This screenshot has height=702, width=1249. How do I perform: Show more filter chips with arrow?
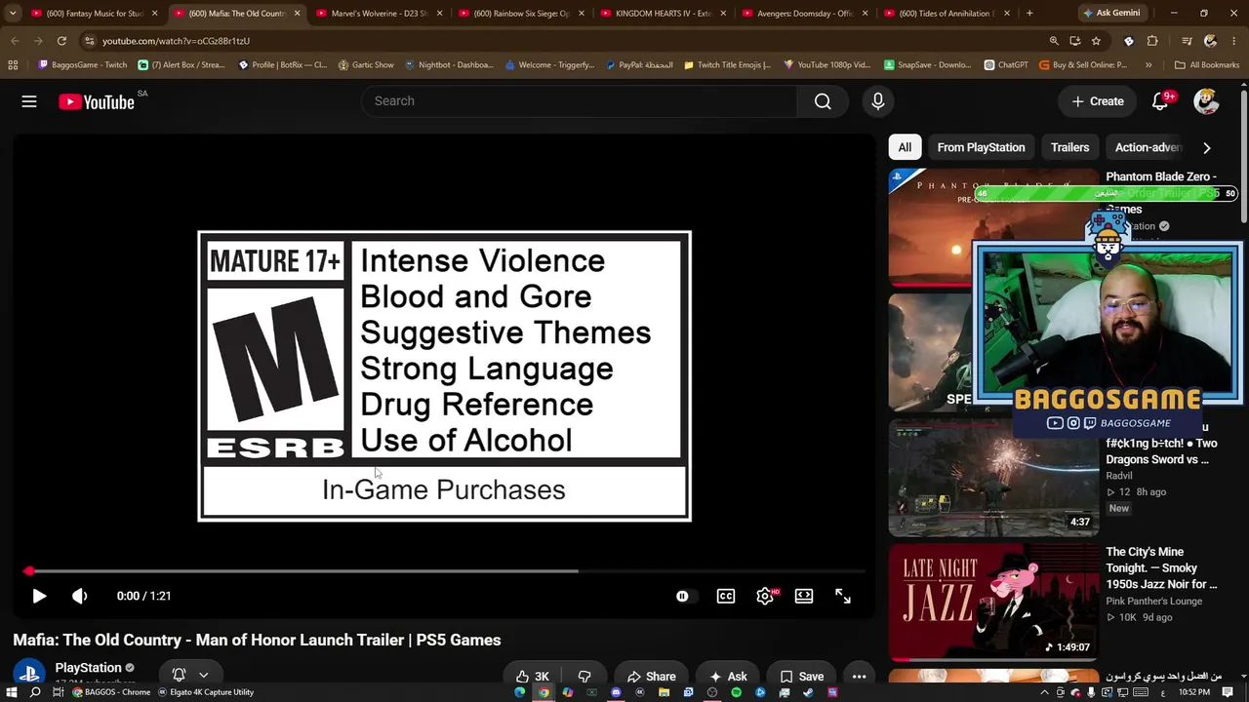click(1207, 148)
